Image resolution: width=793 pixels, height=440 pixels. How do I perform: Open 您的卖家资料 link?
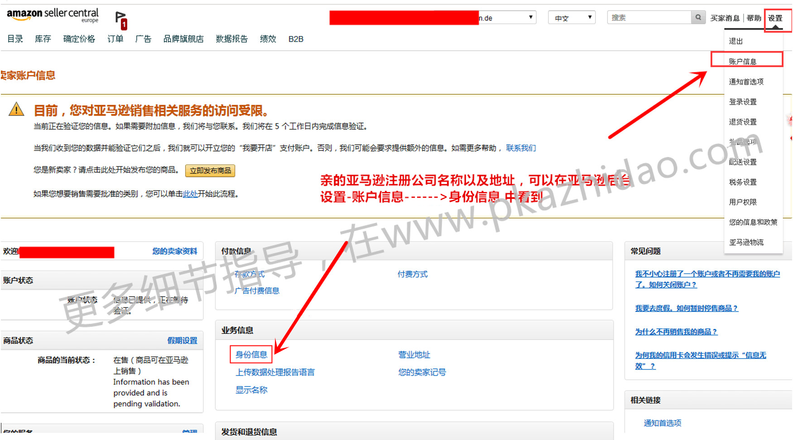(x=175, y=251)
